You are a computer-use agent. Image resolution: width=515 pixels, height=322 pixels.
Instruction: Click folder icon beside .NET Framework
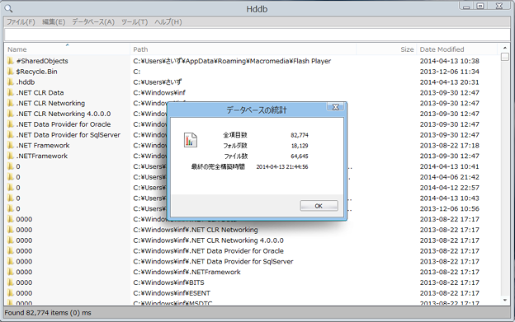(11, 146)
